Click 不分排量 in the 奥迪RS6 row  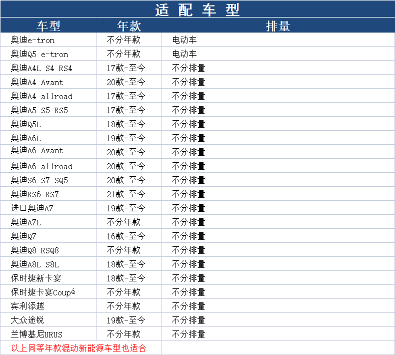188,194
